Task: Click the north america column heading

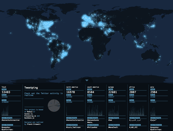Action: pos(72,87)
